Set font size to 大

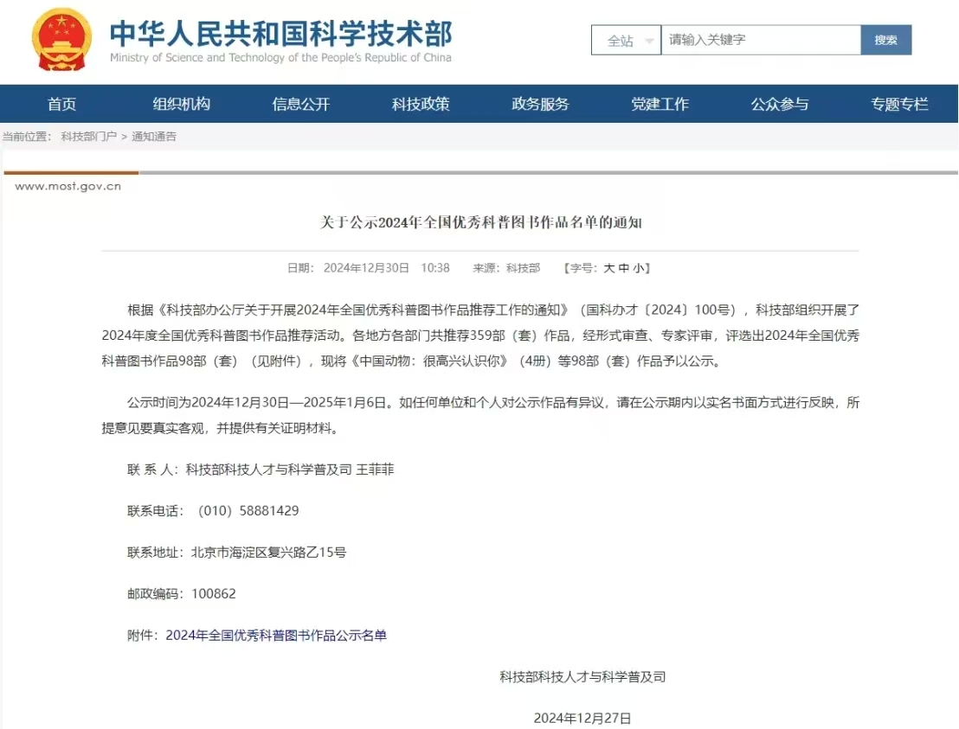tap(609, 268)
